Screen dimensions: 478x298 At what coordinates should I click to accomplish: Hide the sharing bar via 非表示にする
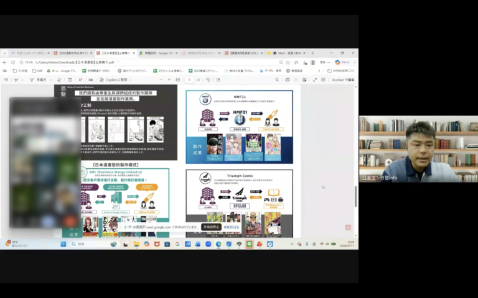pos(232,227)
